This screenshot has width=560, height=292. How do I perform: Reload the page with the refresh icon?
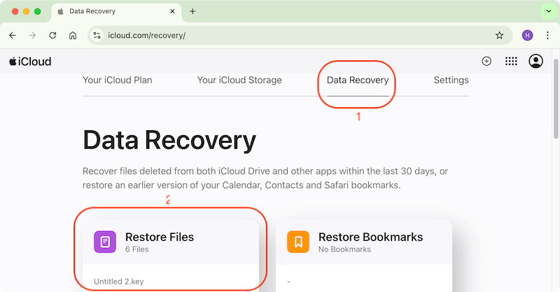(x=52, y=35)
